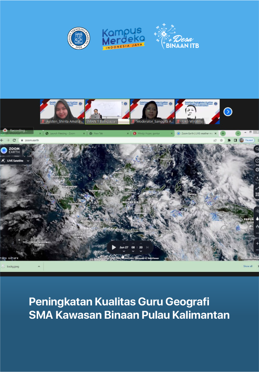
Task: Open the extensions puzzle icon
Action: click(x=229, y=140)
